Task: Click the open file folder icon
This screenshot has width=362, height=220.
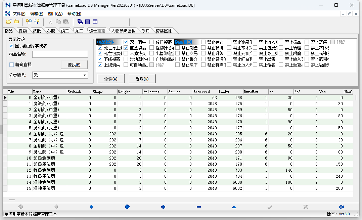Action: [9, 21]
